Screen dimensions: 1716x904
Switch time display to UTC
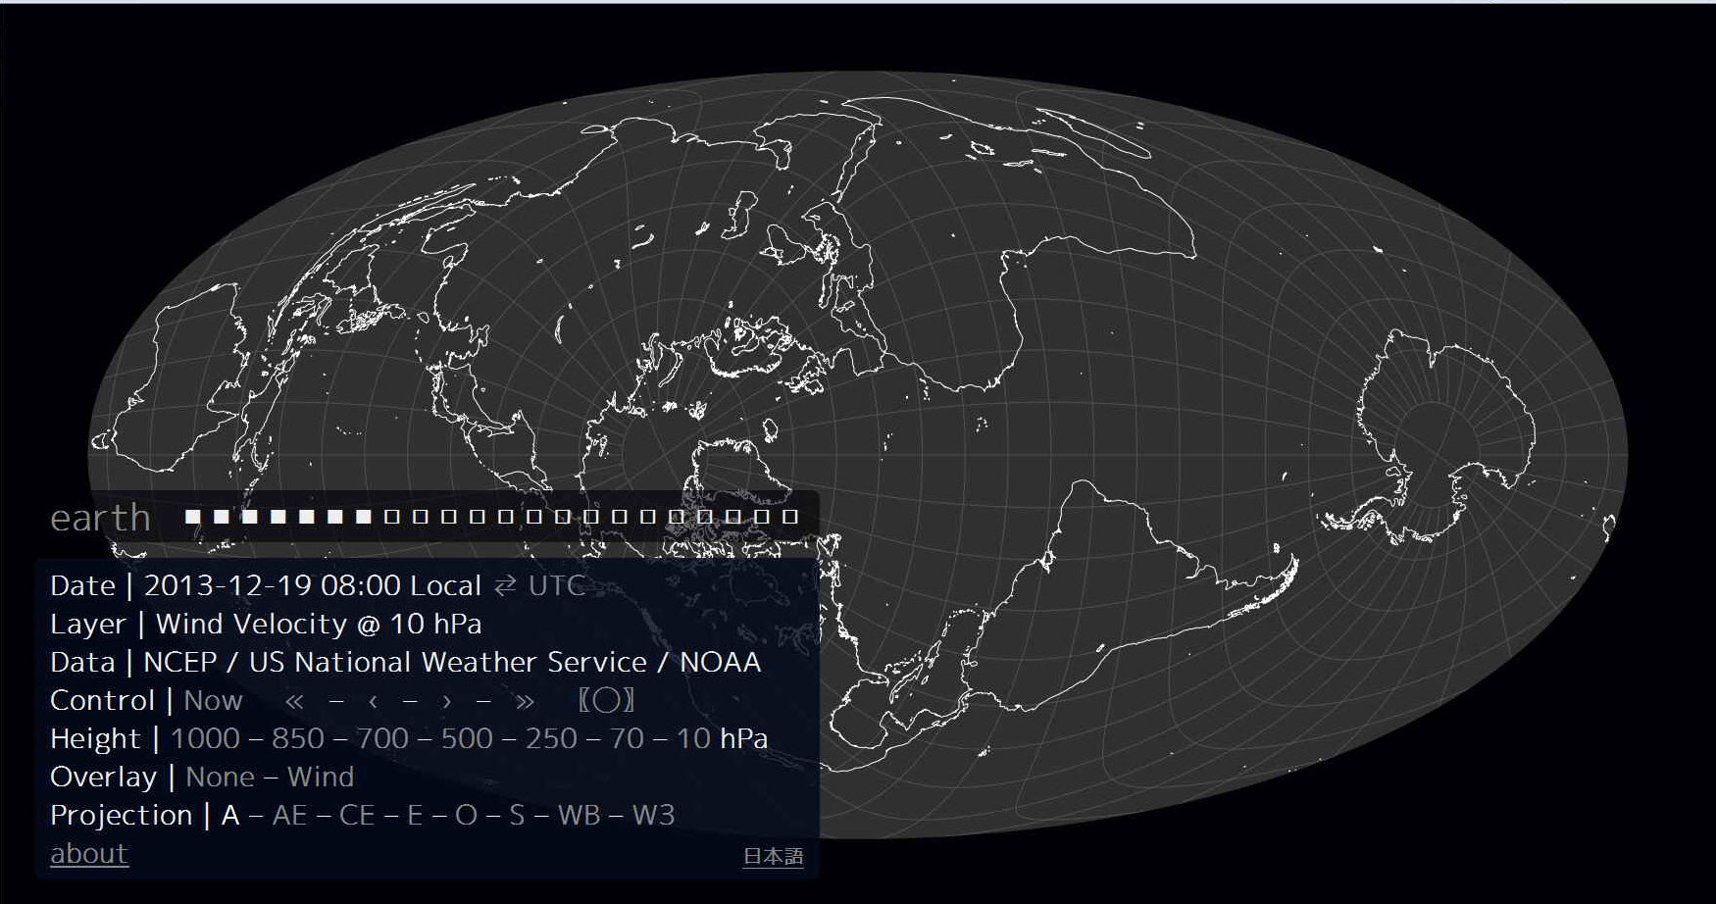click(556, 586)
